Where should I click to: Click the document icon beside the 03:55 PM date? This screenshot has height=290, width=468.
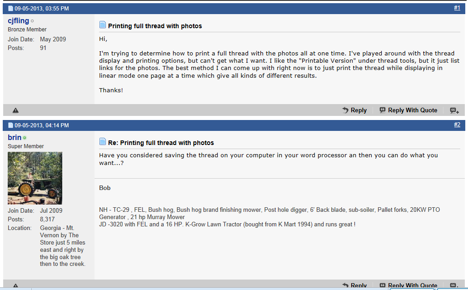(11, 9)
